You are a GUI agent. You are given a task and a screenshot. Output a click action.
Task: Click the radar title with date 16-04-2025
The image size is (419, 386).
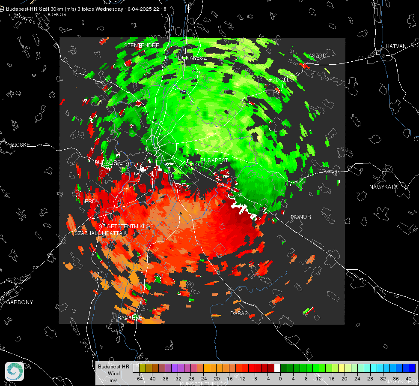pos(86,9)
